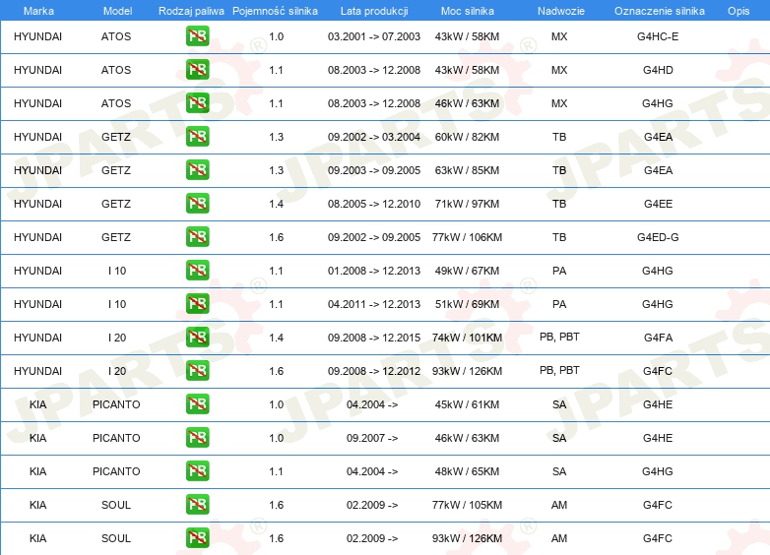Click date range 03.2001 -> 07.2003
The width and height of the screenshot is (770, 555).
tap(374, 36)
